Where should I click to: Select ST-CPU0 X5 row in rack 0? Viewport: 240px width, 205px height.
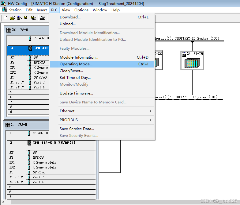point(28,77)
